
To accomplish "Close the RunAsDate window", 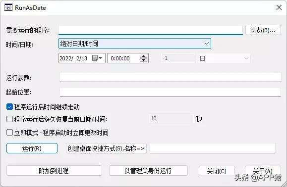I will point(279,7).
